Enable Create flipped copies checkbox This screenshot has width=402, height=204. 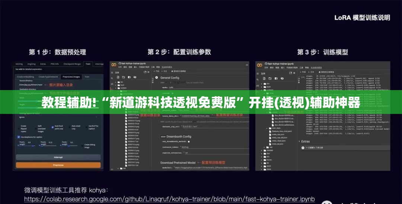[19, 128]
